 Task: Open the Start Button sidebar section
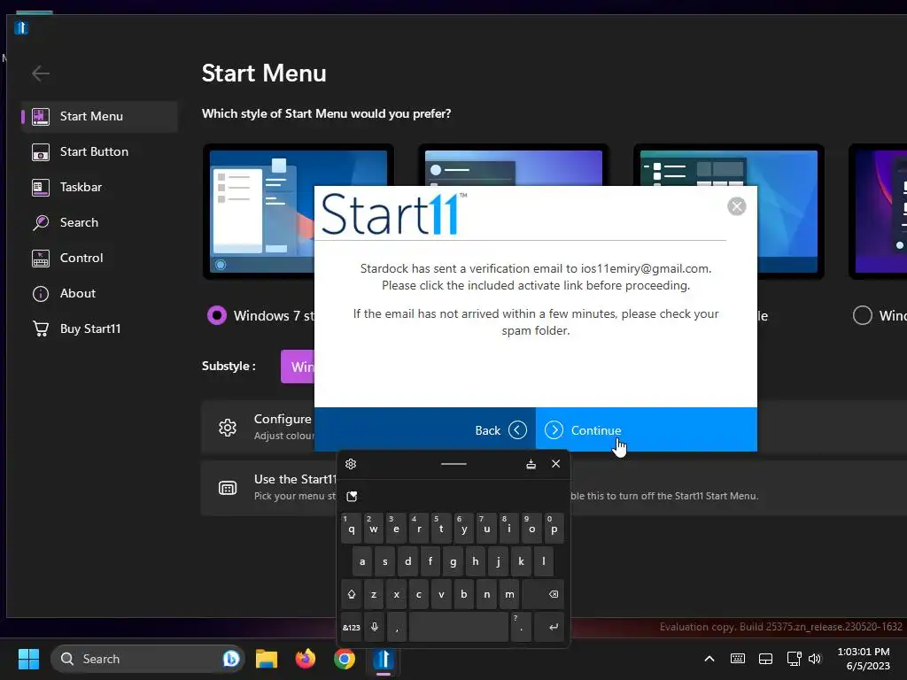[99, 151]
